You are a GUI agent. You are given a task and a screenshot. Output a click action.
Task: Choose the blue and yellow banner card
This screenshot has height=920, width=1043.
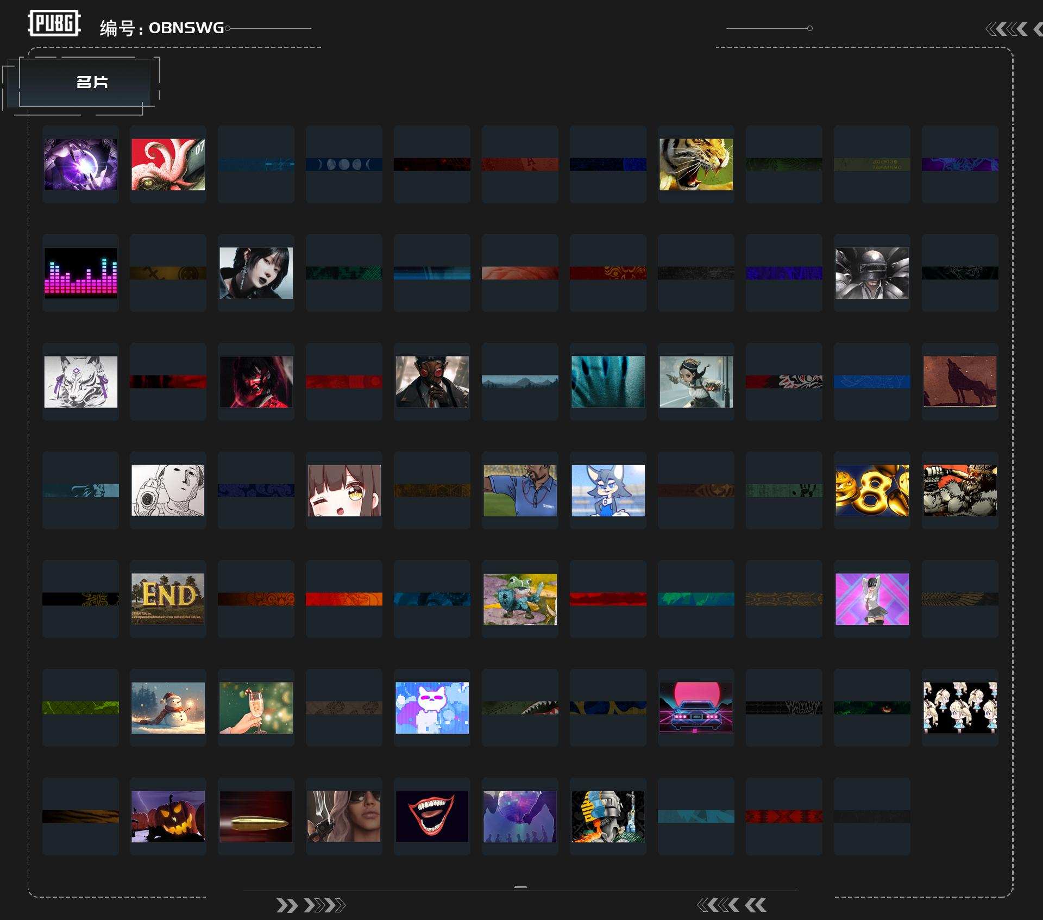click(608, 708)
